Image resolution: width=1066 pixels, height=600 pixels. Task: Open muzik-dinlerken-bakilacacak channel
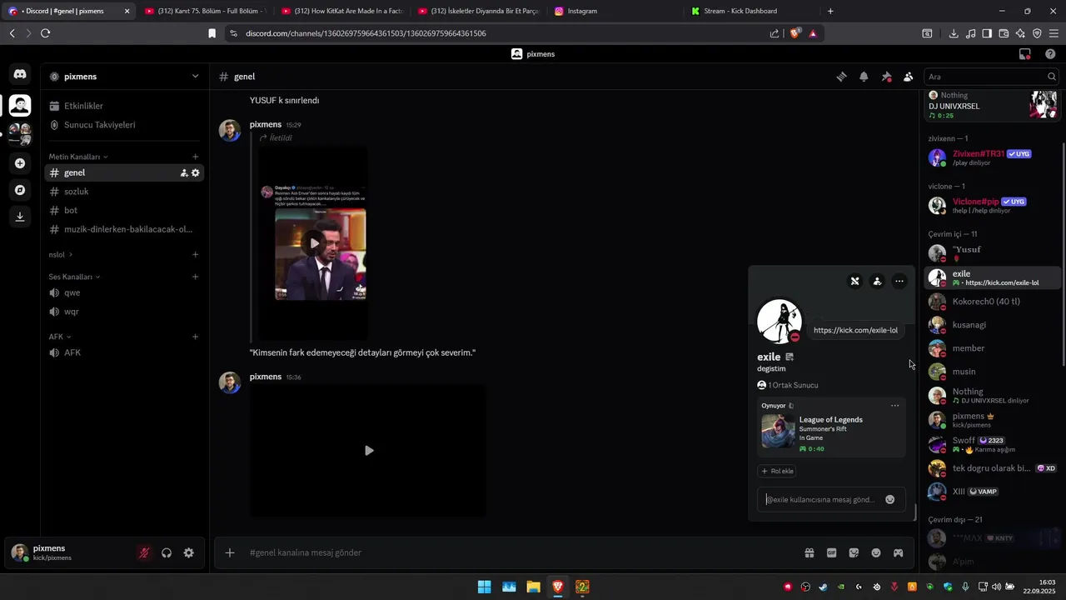tap(124, 229)
